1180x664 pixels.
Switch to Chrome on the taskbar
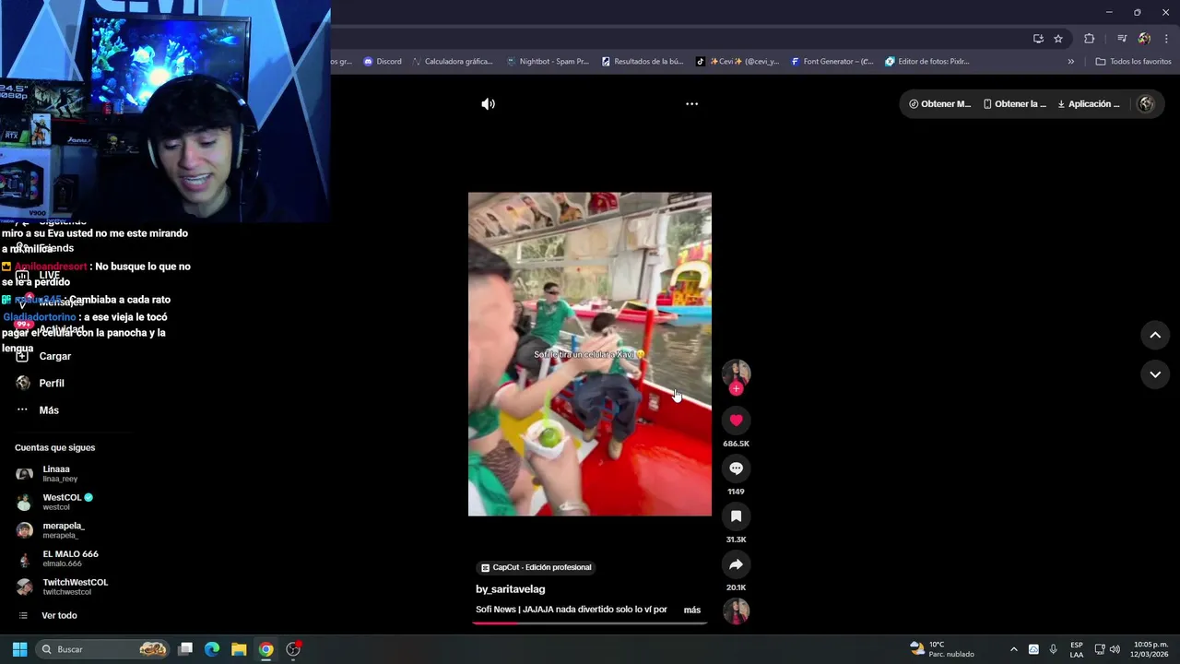point(265,649)
